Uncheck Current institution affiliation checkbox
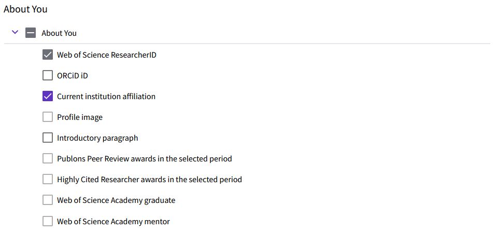 pos(48,96)
